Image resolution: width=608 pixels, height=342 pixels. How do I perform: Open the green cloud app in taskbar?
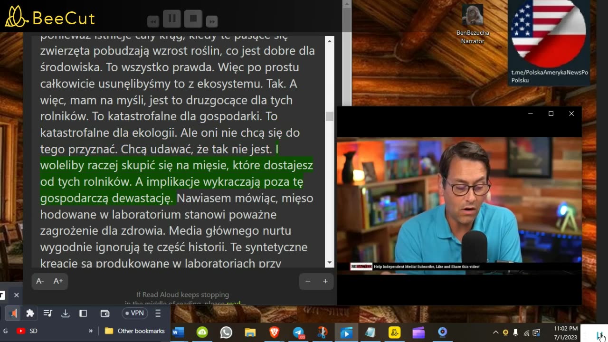tap(202, 332)
